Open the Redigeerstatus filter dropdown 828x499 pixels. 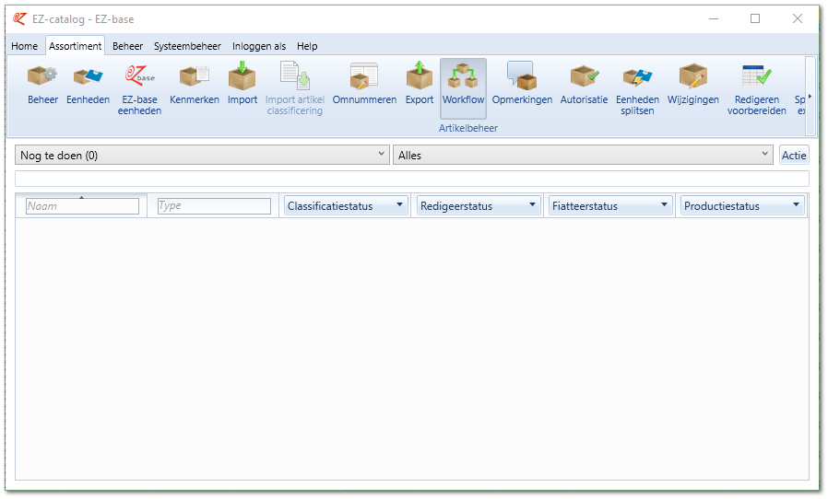click(x=478, y=205)
